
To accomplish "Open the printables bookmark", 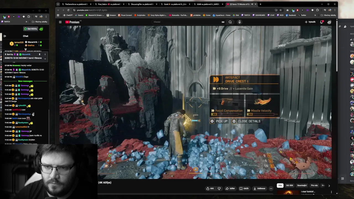I will [x=195, y=15].
